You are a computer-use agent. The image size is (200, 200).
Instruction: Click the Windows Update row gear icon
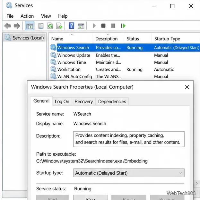(53, 55)
